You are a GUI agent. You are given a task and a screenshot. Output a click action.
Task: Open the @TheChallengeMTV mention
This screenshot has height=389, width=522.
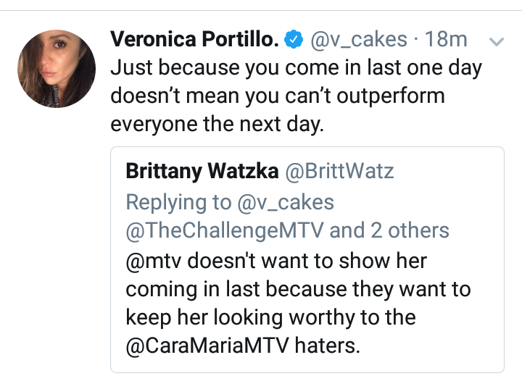coord(225,230)
